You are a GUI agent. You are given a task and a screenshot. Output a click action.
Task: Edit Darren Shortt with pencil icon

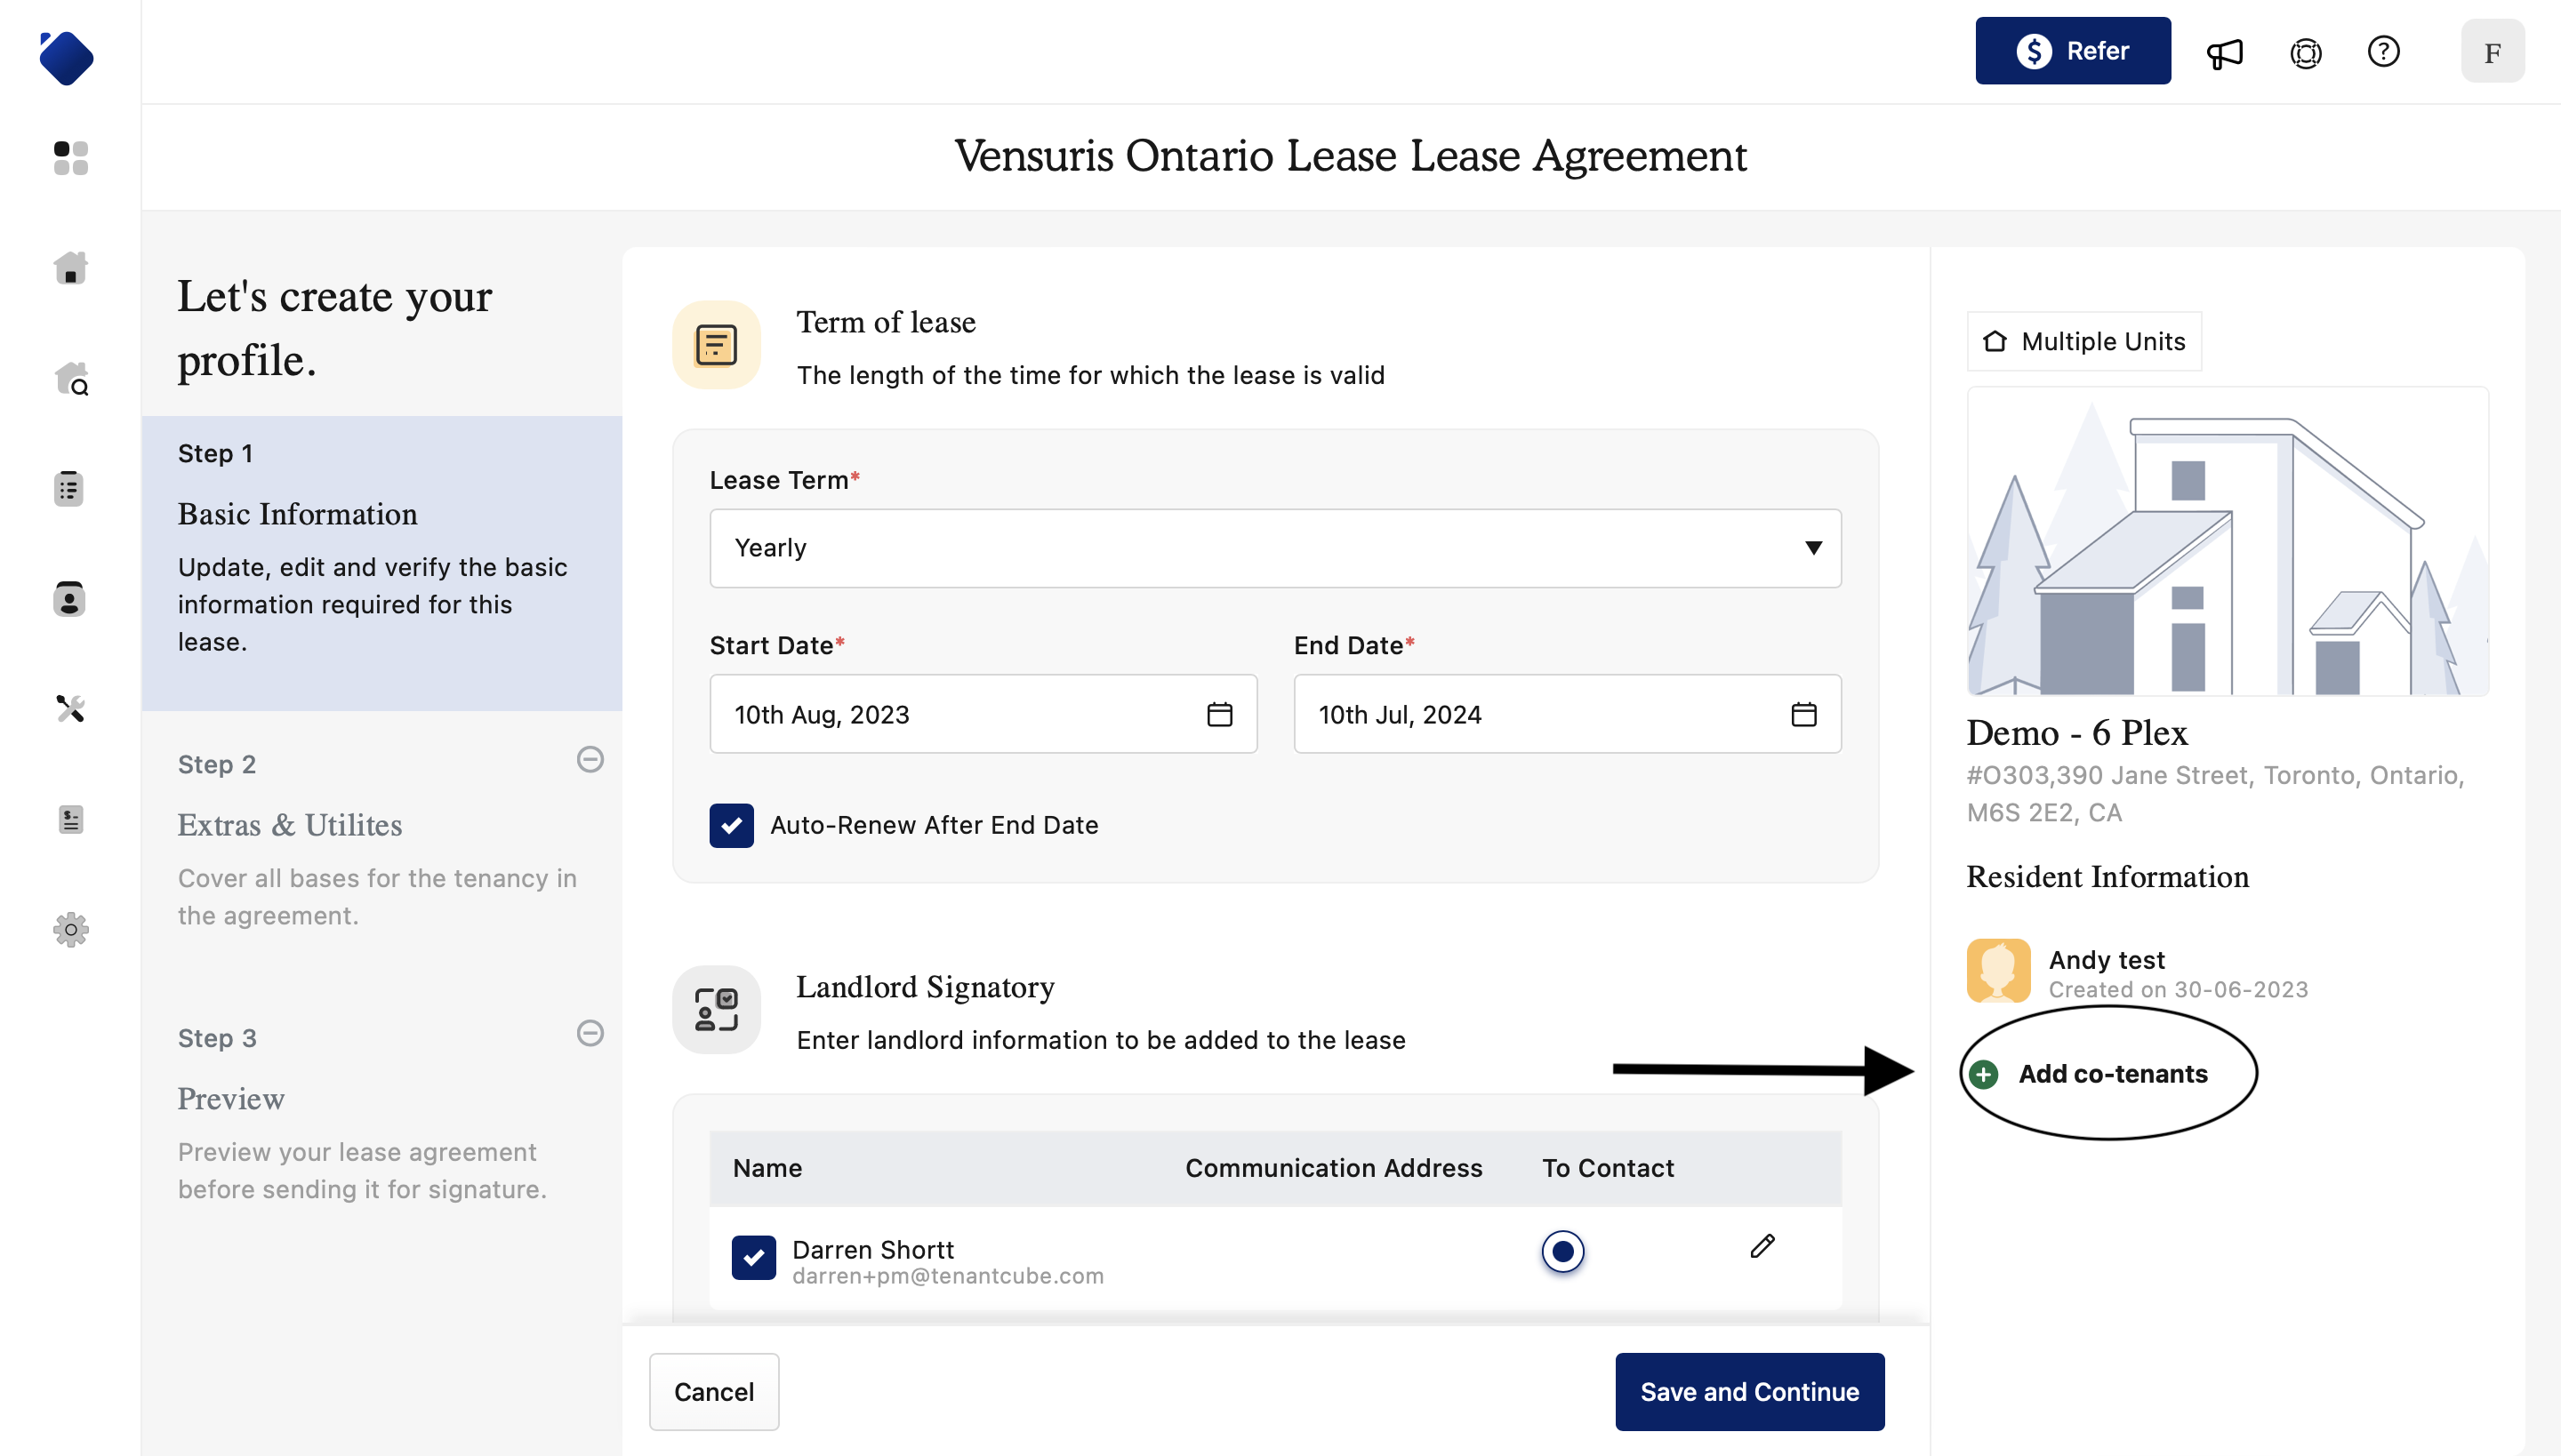[1762, 1246]
